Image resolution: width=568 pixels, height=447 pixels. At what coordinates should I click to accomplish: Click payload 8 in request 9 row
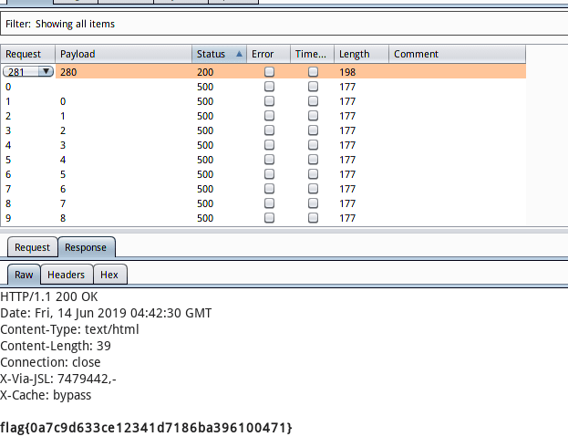63,218
